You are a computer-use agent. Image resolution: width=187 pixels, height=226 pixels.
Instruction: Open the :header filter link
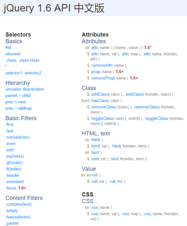[12, 175]
